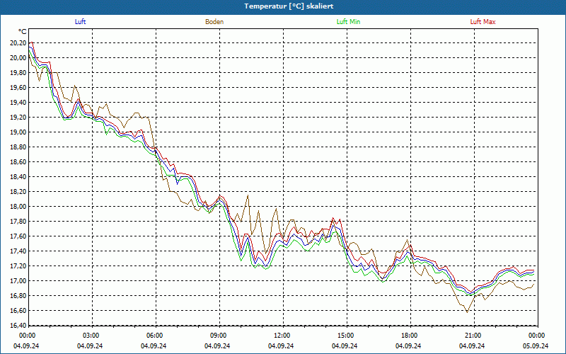Click the '21:00' time axis label
Image resolution: width=566 pixels, height=354 pixels.
pos(472,336)
